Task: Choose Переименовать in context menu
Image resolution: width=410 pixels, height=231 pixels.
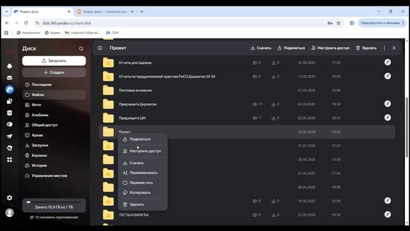Action: coord(142,173)
